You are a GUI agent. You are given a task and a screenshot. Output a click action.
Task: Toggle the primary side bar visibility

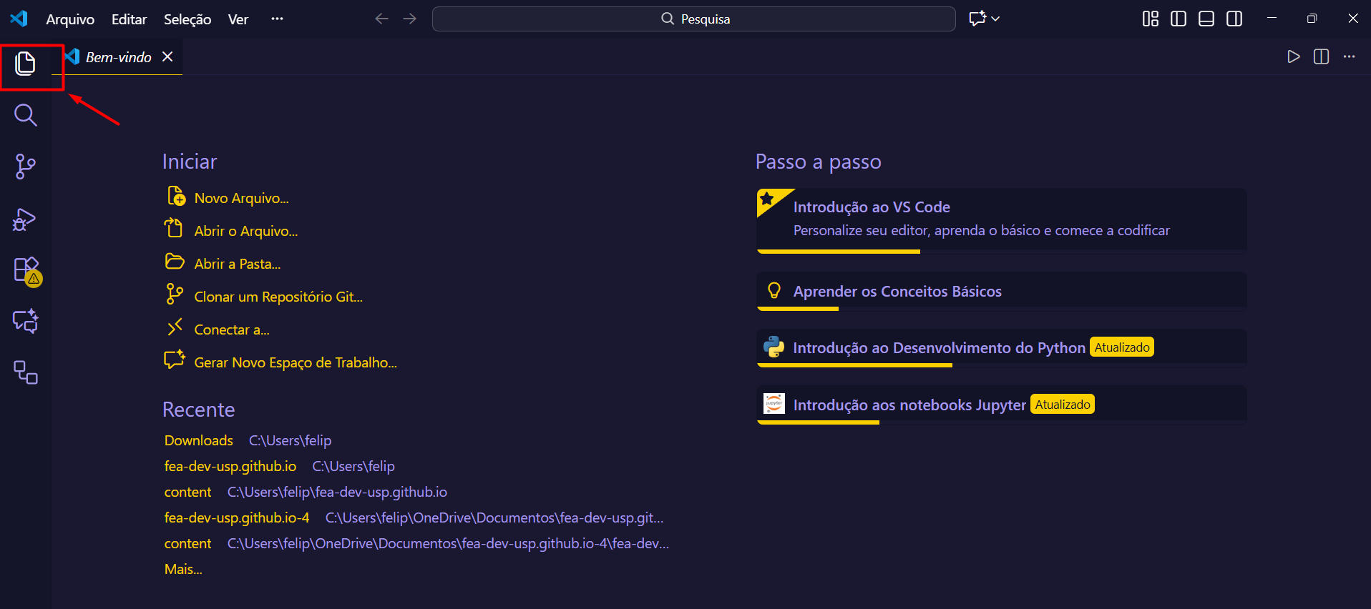(1178, 19)
